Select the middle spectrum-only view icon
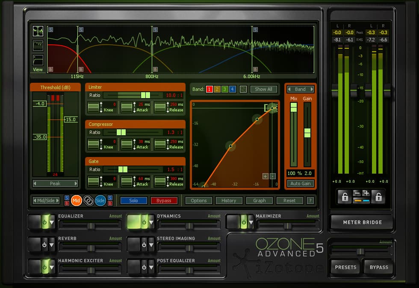Image resolution: width=419 pixels, height=288 pixels. pyautogui.click(x=38, y=46)
